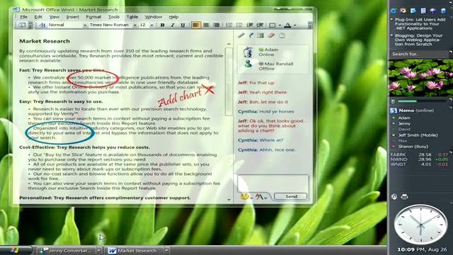
Task: Click the umbrella icon in sidebar
Action: (433, 11)
